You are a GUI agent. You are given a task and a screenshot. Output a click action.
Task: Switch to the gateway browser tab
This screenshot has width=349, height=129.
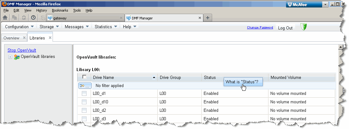click(85, 18)
